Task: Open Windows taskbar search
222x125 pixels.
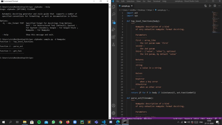Action: 10,122
